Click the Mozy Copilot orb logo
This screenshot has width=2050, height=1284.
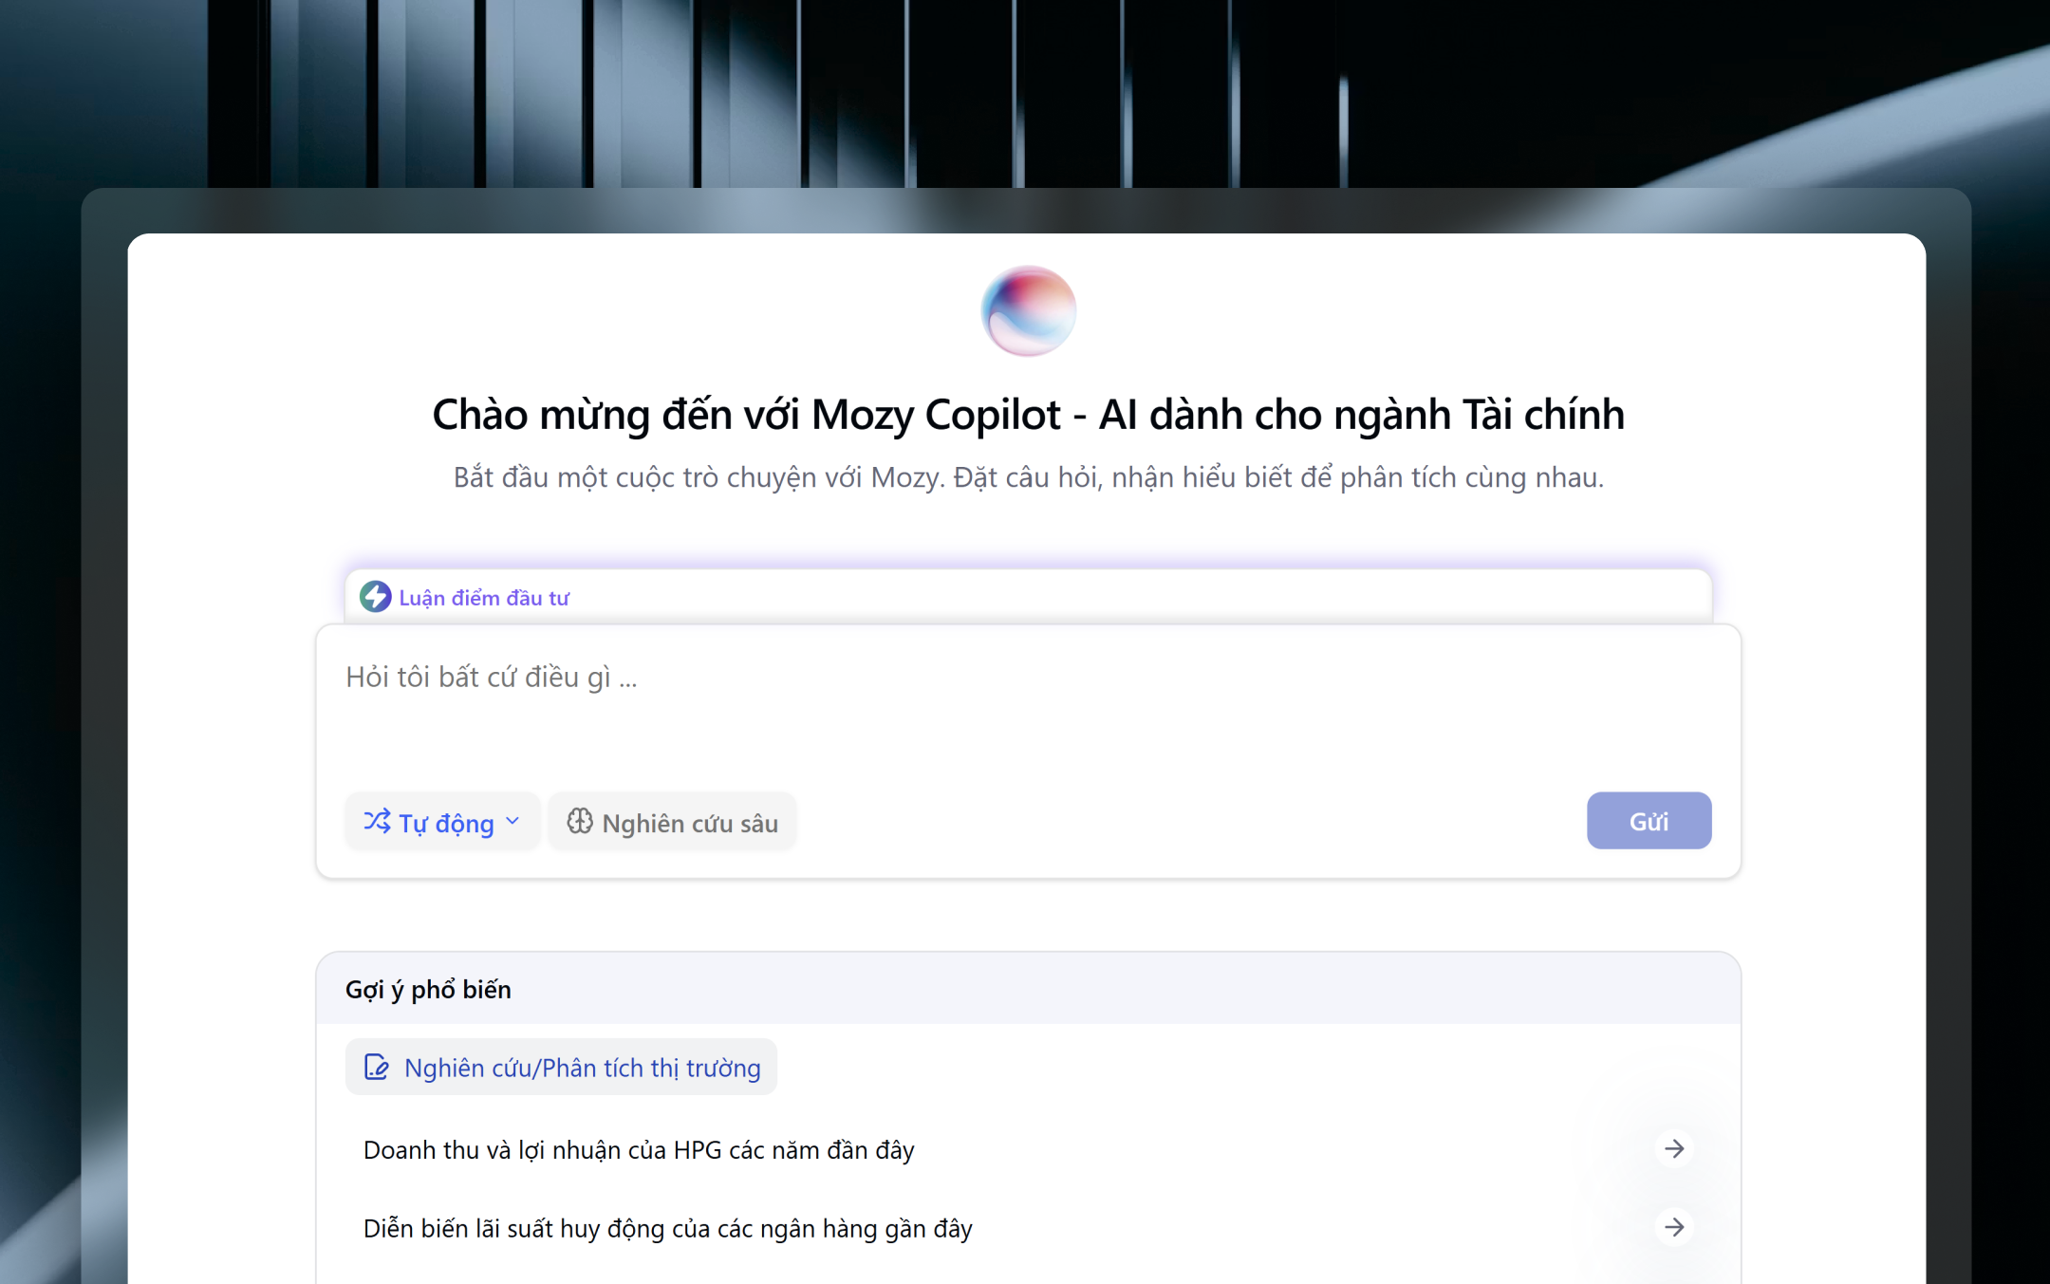1028,311
